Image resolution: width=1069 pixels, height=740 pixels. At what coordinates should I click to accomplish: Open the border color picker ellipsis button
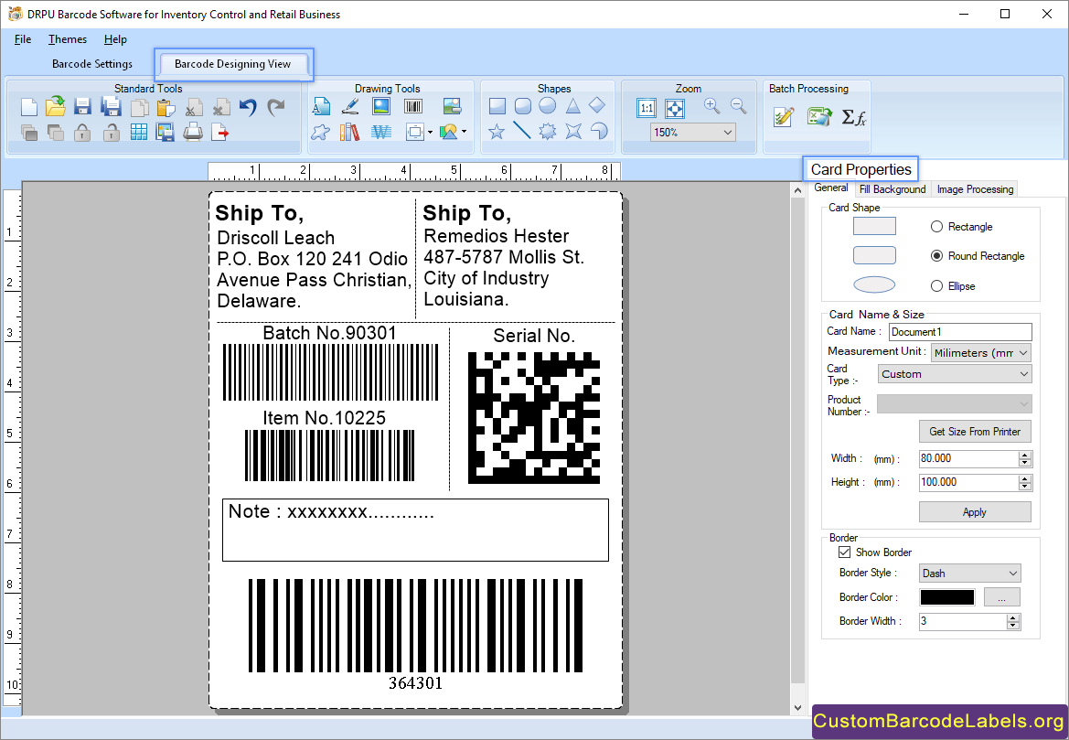[x=1001, y=597]
